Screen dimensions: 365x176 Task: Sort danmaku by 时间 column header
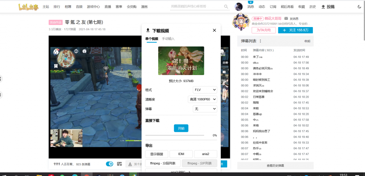[x=244, y=50]
